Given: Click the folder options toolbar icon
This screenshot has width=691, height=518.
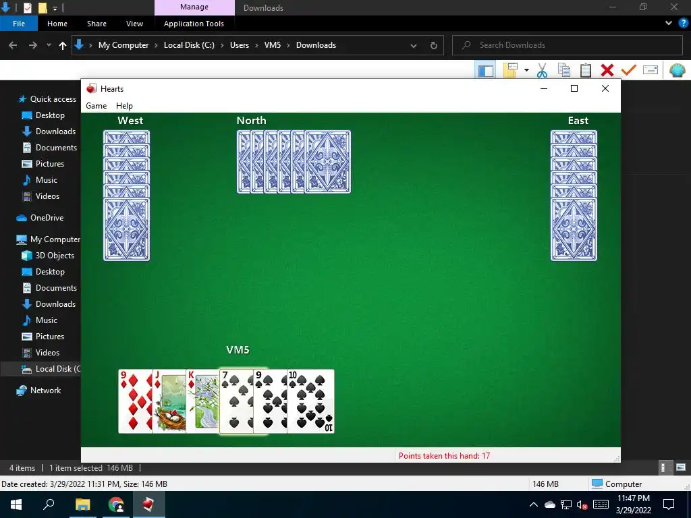Looking at the screenshot, I should (x=510, y=70).
